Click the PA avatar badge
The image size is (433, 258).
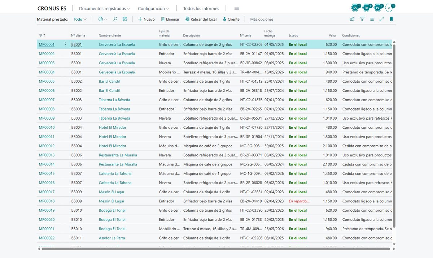[x=367, y=7]
